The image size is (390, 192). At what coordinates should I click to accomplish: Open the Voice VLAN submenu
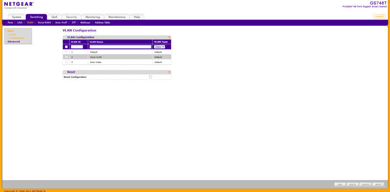coord(44,22)
